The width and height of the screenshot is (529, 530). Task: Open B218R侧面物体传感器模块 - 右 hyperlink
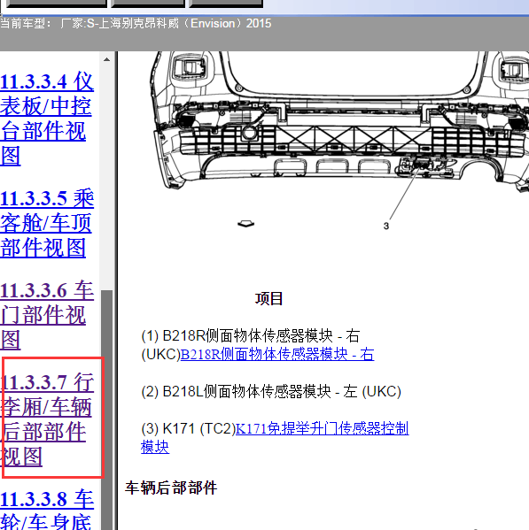(x=277, y=354)
